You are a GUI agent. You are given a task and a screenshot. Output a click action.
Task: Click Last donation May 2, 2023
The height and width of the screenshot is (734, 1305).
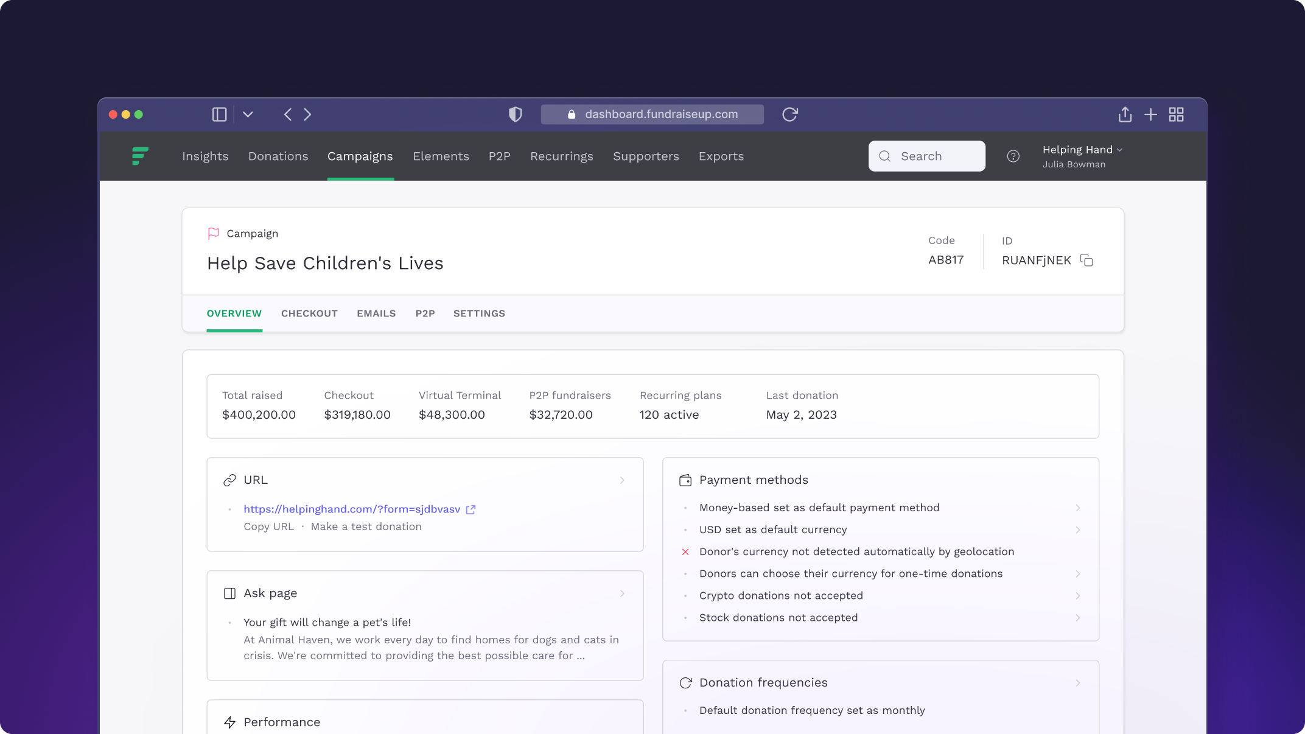coord(801,414)
